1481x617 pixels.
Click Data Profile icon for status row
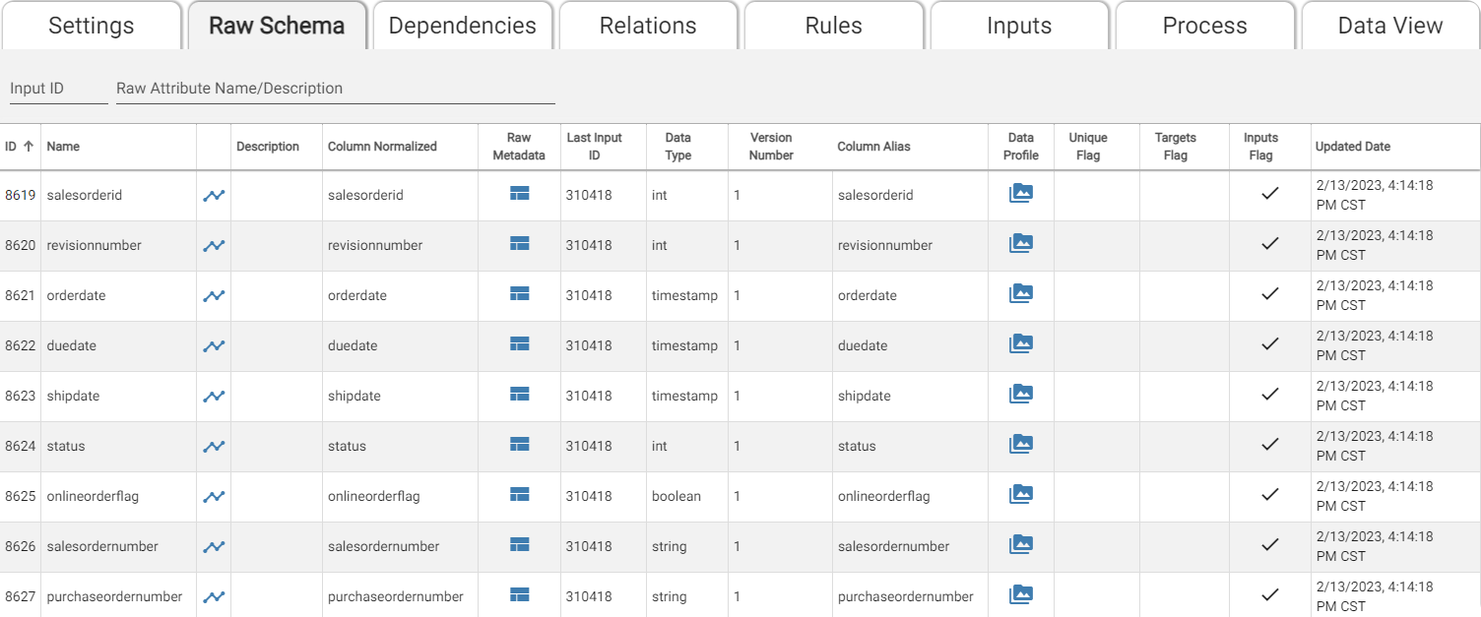pos(1021,445)
